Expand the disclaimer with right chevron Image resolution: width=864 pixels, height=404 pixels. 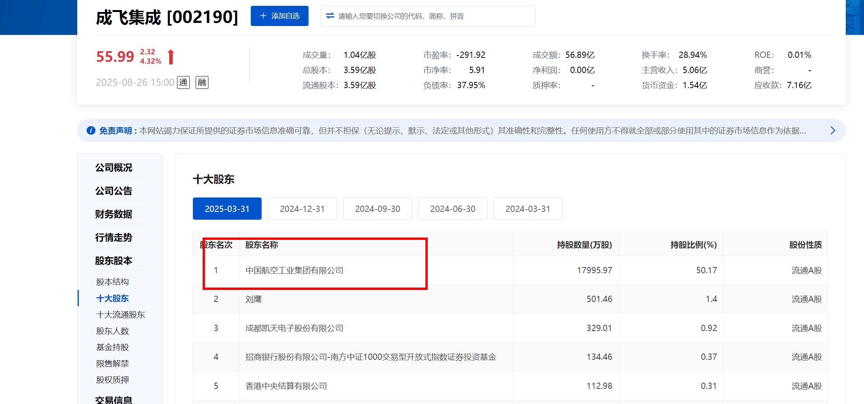[x=833, y=130]
